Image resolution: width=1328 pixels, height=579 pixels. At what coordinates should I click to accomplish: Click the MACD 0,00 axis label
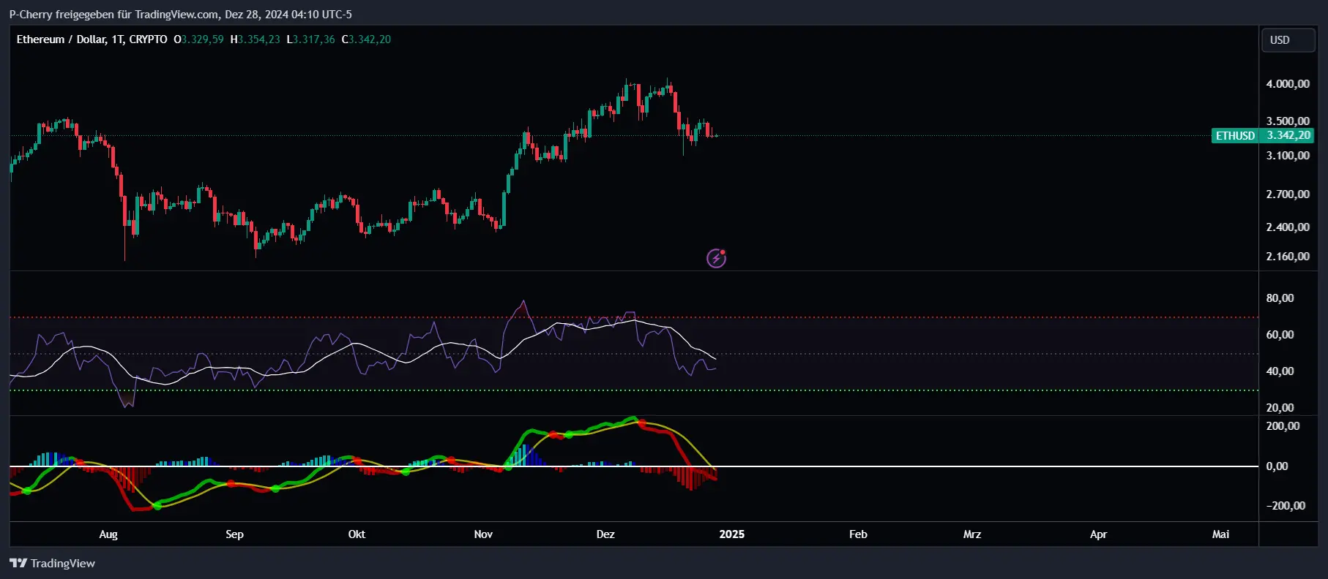point(1277,466)
